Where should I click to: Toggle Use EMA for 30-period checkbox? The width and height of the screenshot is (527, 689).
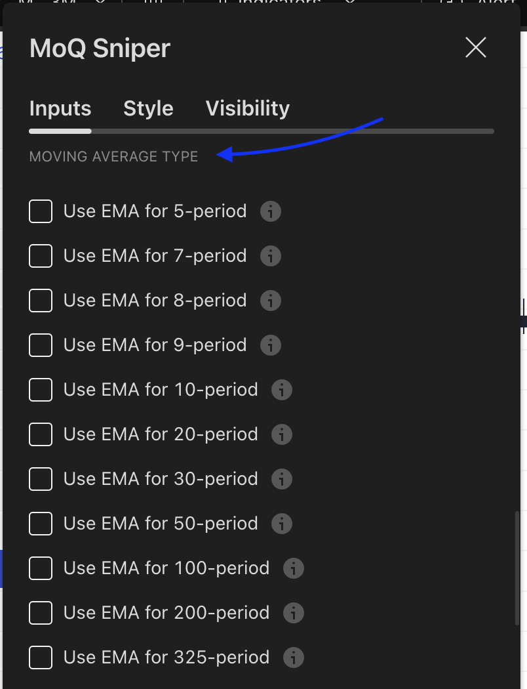(x=41, y=479)
